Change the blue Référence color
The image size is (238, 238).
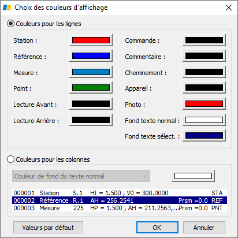tap(91, 56)
